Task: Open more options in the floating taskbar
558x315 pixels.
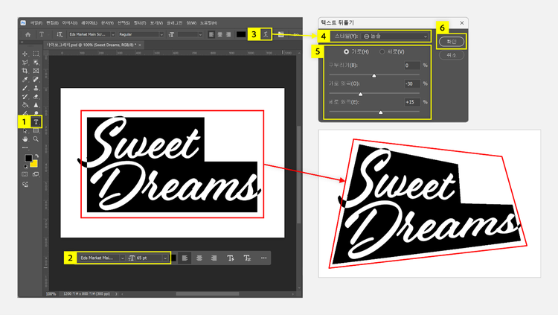Action: [263, 258]
